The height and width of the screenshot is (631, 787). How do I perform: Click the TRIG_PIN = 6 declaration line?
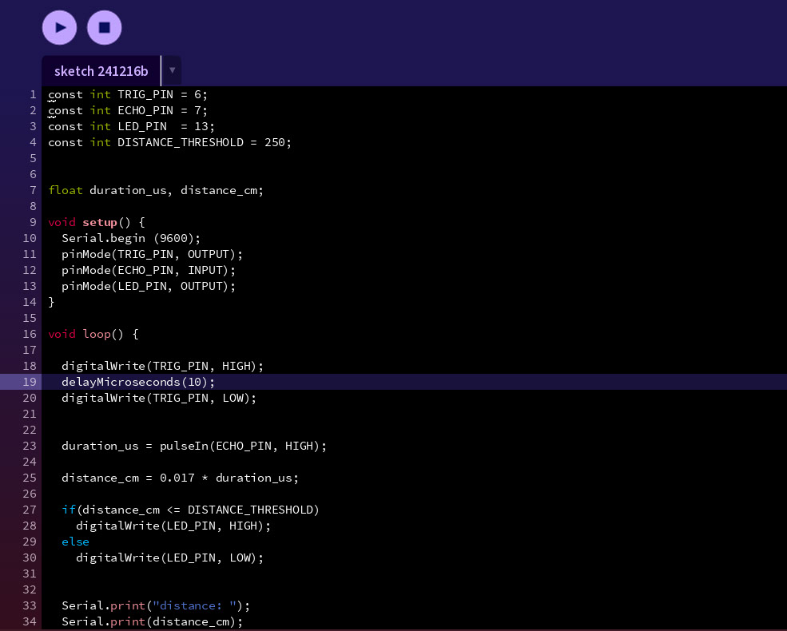pyautogui.click(x=128, y=94)
